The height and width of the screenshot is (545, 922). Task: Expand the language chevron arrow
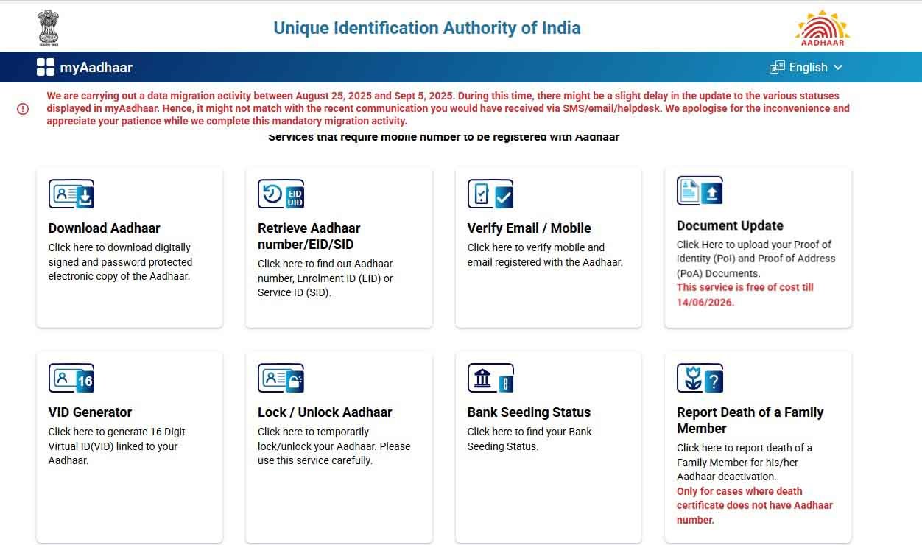tap(837, 67)
